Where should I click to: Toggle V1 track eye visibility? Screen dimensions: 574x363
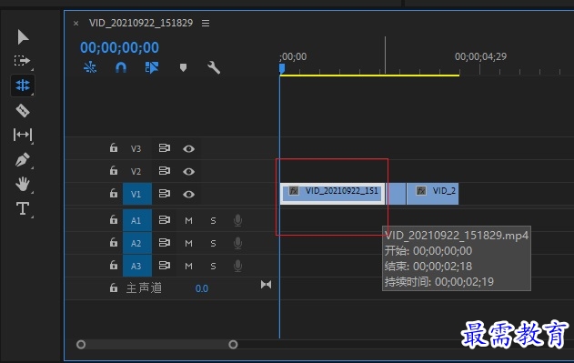(188, 194)
